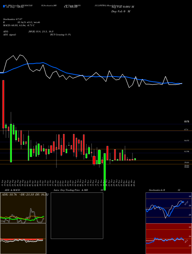192x254 pixels.
Task: Click the 'SI 14/5: 45.3 / 44.46' value
Action: click(x=29, y=22)
